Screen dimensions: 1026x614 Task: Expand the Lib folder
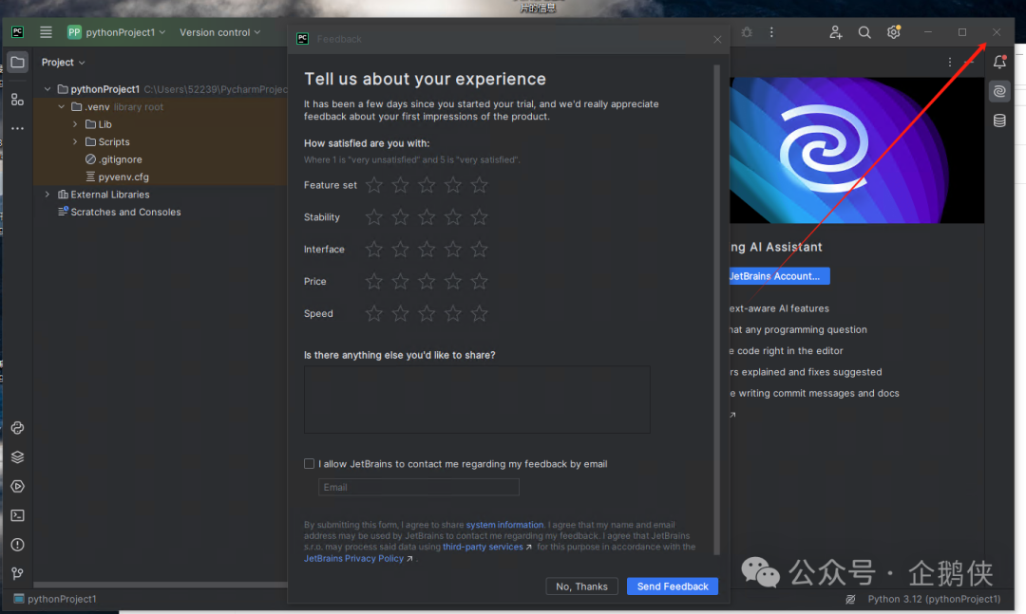click(75, 124)
